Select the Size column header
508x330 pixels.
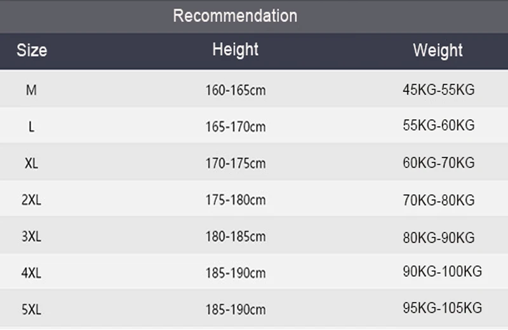32,50
